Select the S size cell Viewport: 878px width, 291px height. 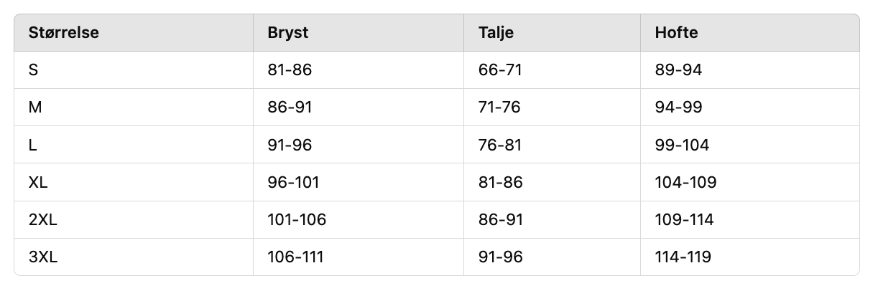point(34,70)
